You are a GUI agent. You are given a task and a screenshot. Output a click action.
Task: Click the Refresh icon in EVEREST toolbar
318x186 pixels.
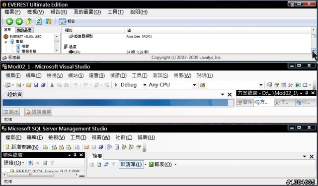point(39,21)
